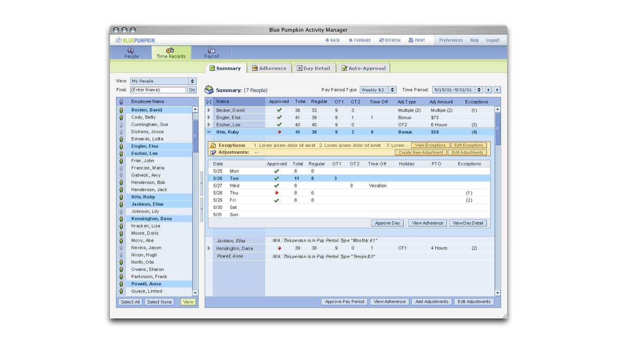This screenshot has height=347, width=617.
Task: Select the 5/26 Tue day row
Action: [349, 178]
